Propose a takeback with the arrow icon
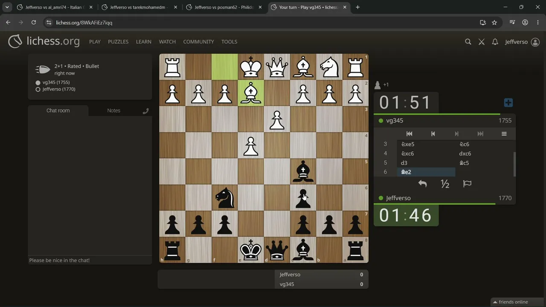 click(x=422, y=184)
